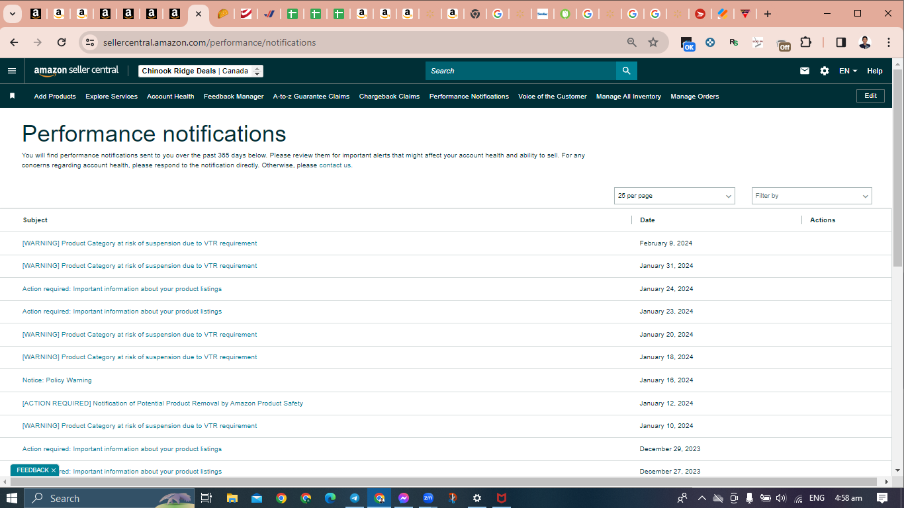Open A-to-z Guarantee Claims

(x=311, y=97)
